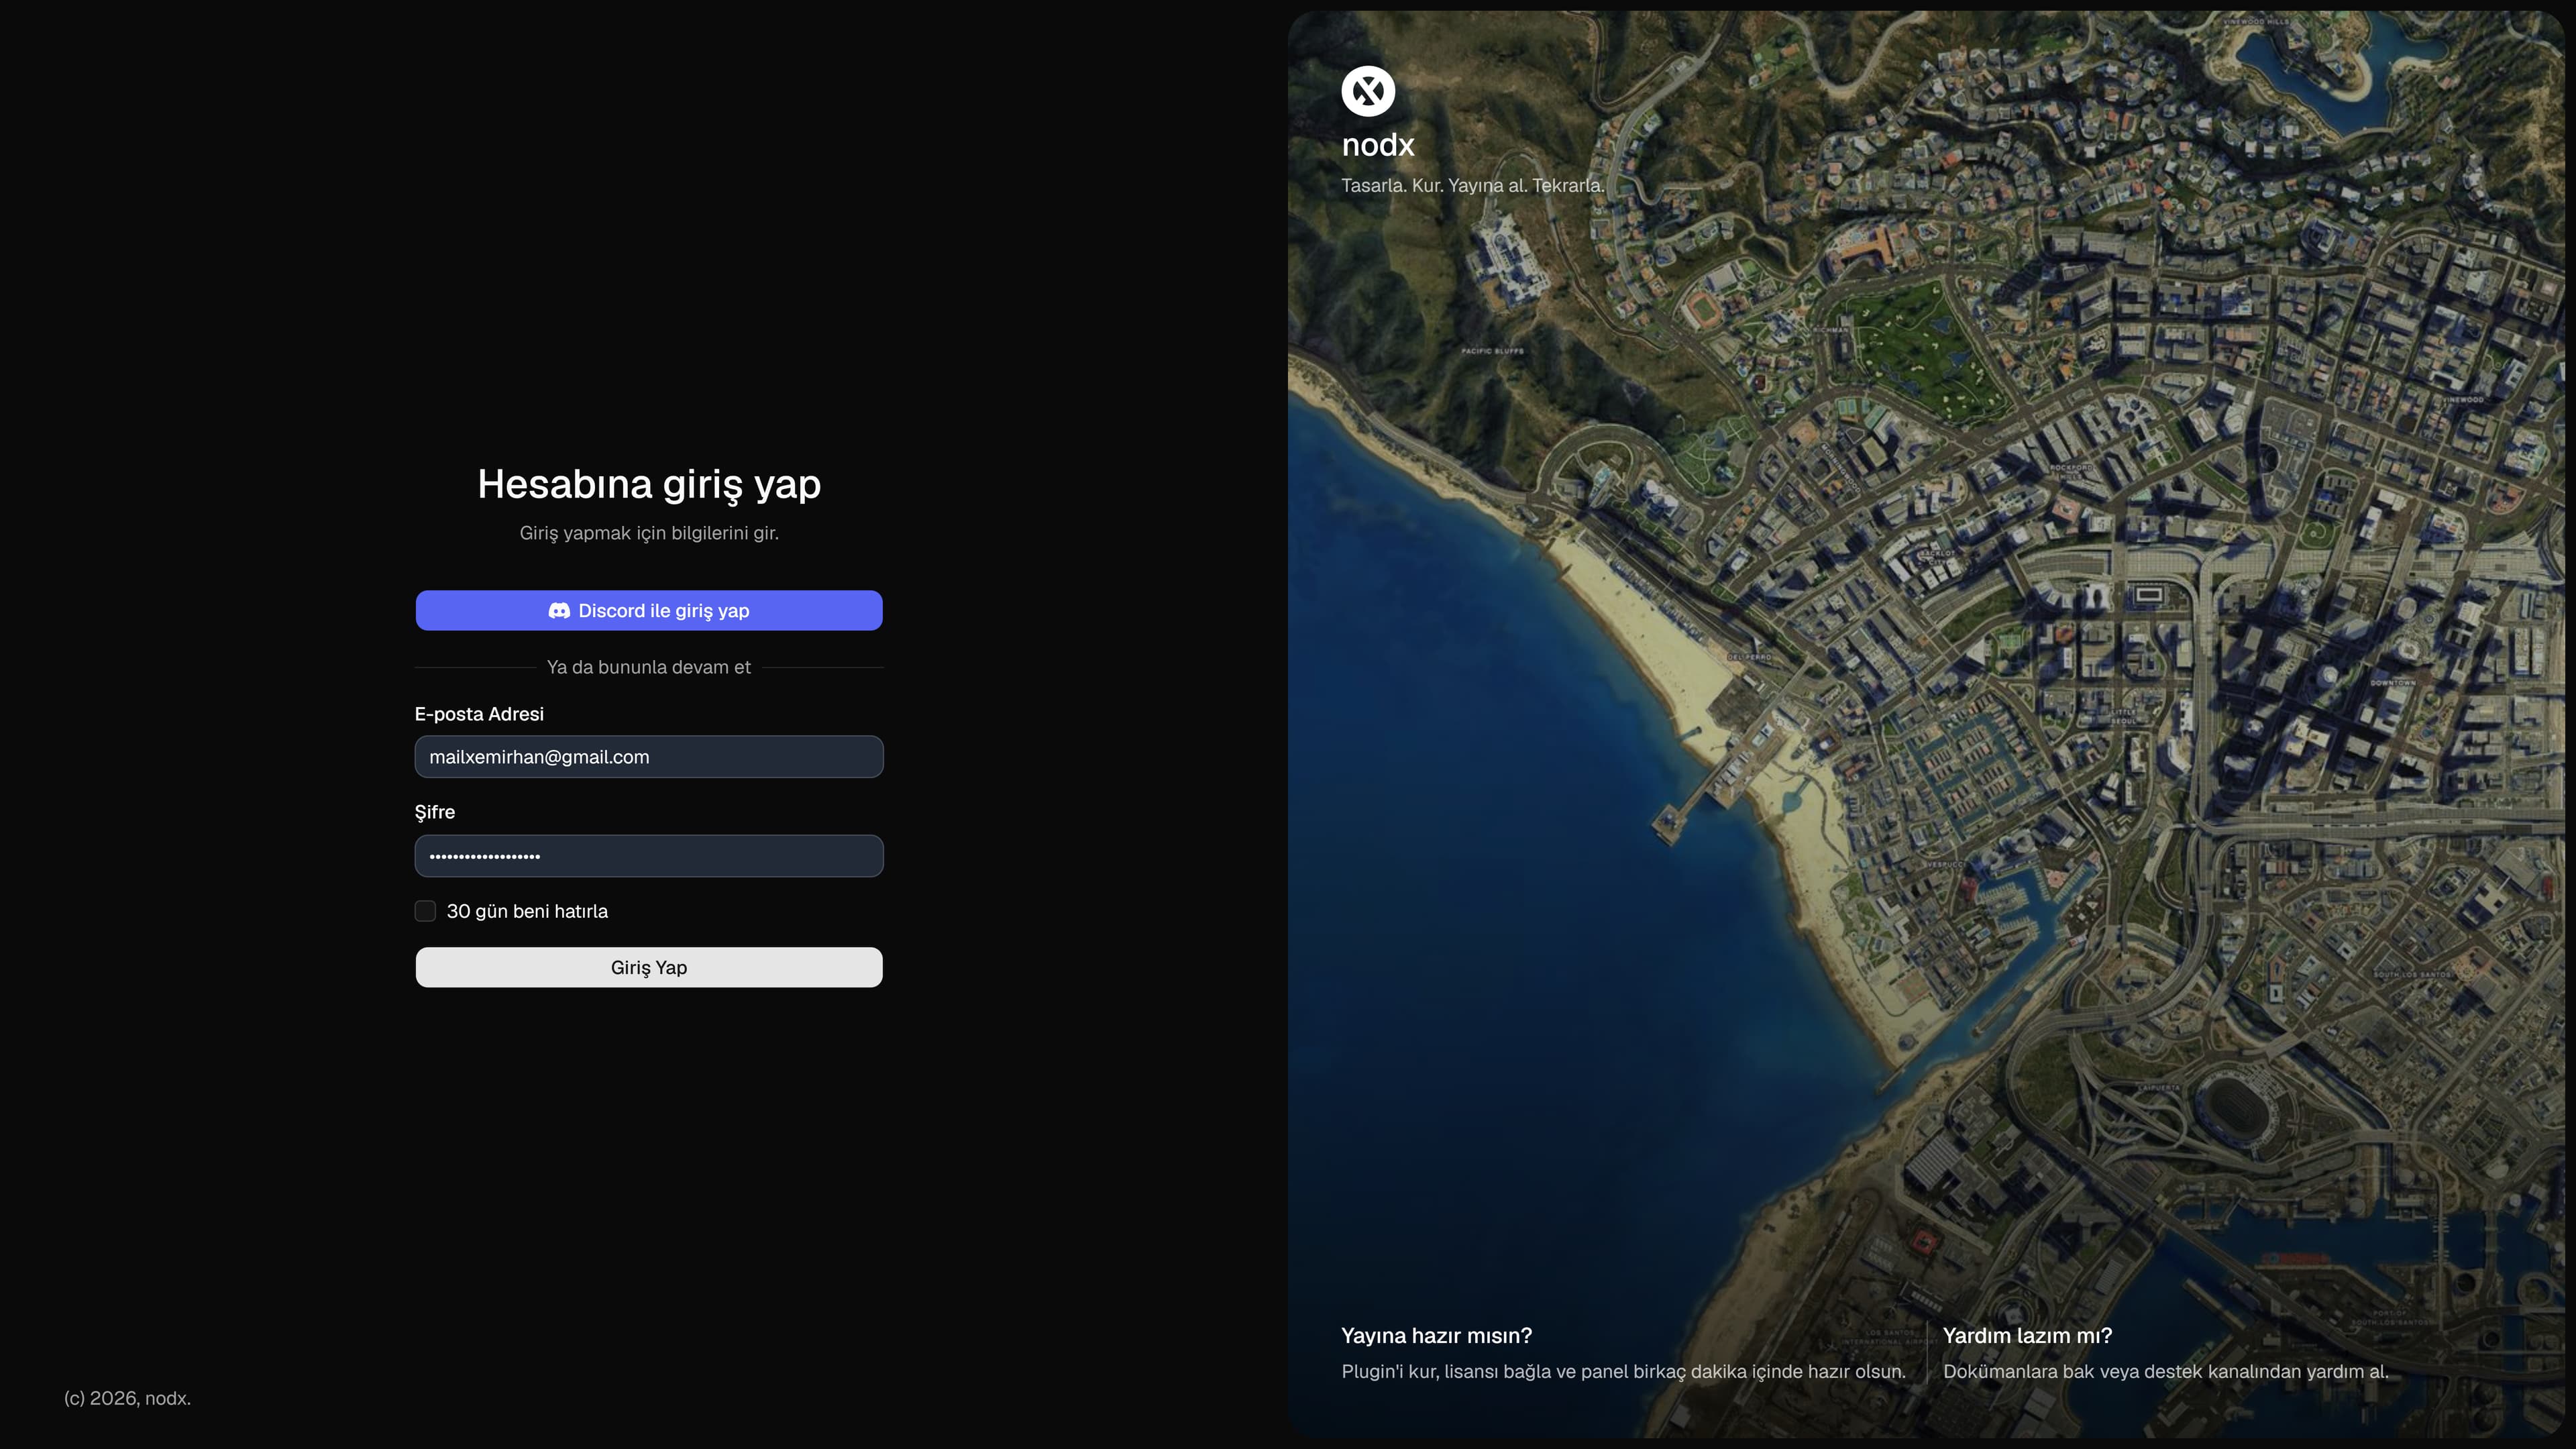Click the 'Giriş yapmak için bilgilerini gir.' subtitle
2576x1449 pixels.
click(649, 533)
